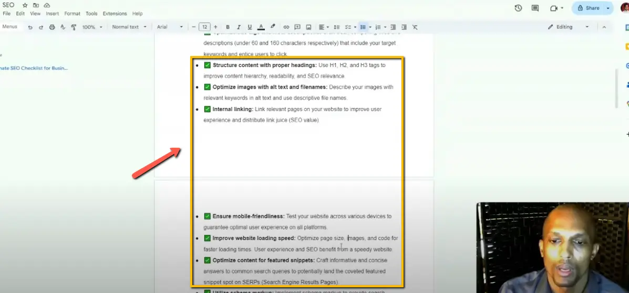629x293 pixels.
Task: Open the version history clock icon
Action: point(518,8)
